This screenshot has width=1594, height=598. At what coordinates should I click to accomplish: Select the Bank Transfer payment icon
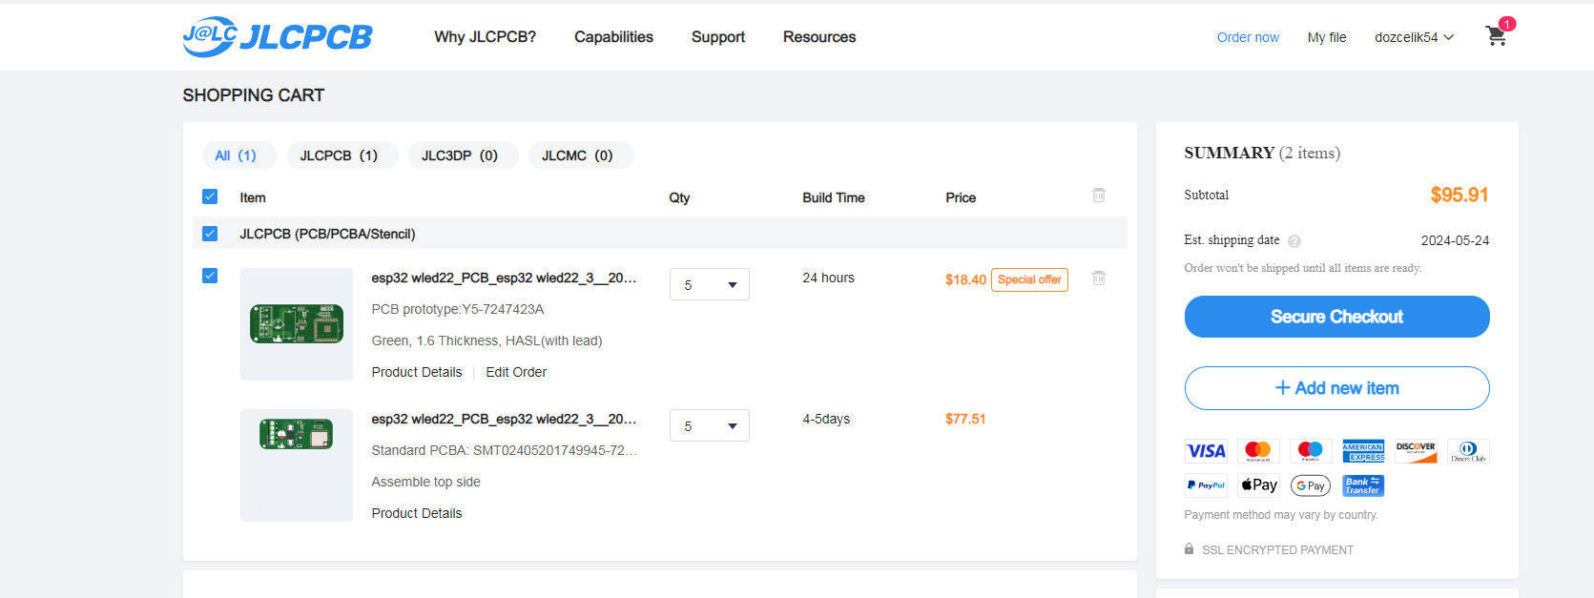[x=1363, y=485]
